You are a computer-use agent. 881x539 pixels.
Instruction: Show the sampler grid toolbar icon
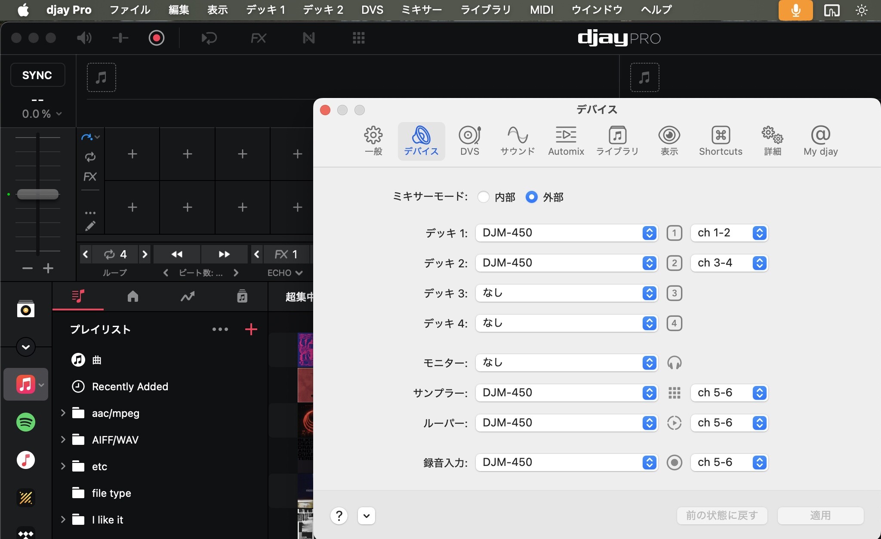[x=358, y=38]
